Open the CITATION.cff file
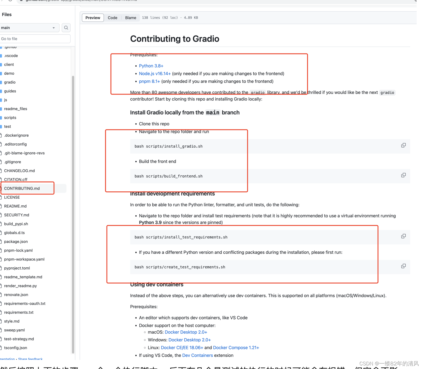This screenshot has height=369, width=423. point(16,180)
